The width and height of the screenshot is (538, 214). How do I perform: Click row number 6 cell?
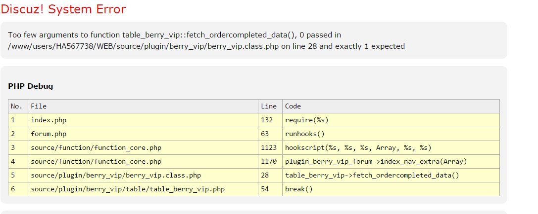coord(18,189)
